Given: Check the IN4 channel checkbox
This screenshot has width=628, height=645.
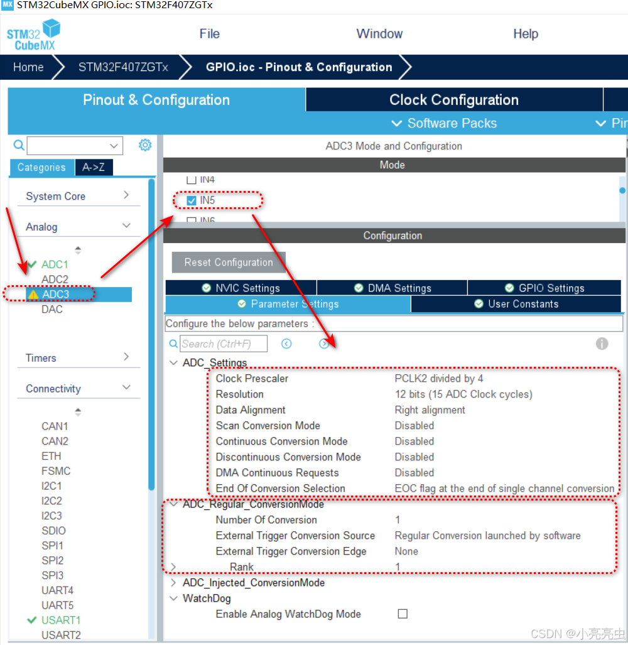Looking at the screenshot, I should point(192,180).
